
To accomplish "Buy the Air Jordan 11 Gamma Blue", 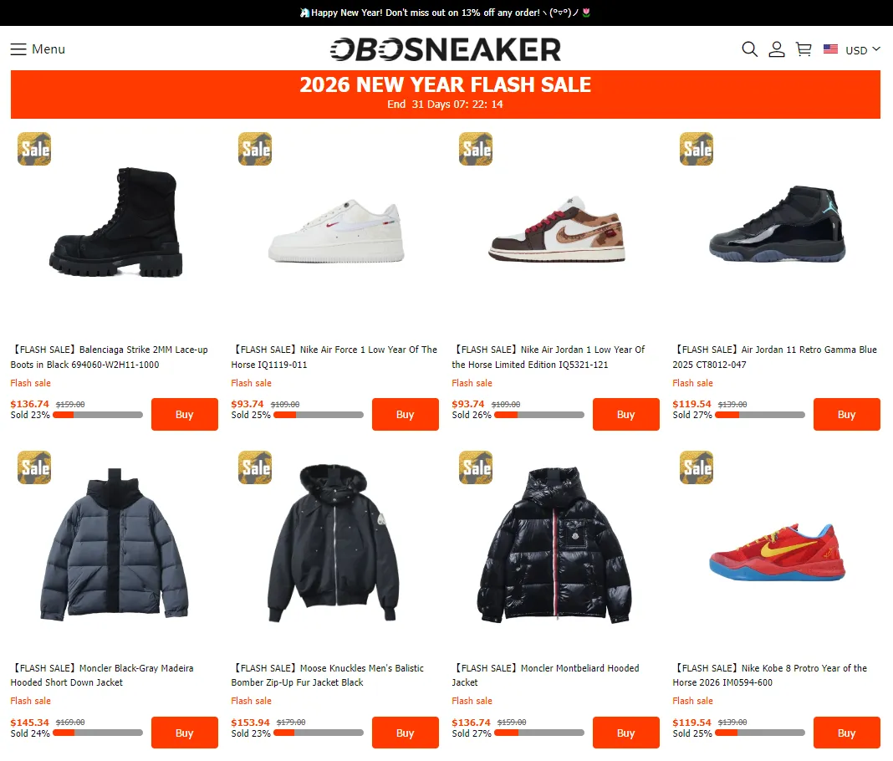I will pyautogui.click(x=846, y=415).
